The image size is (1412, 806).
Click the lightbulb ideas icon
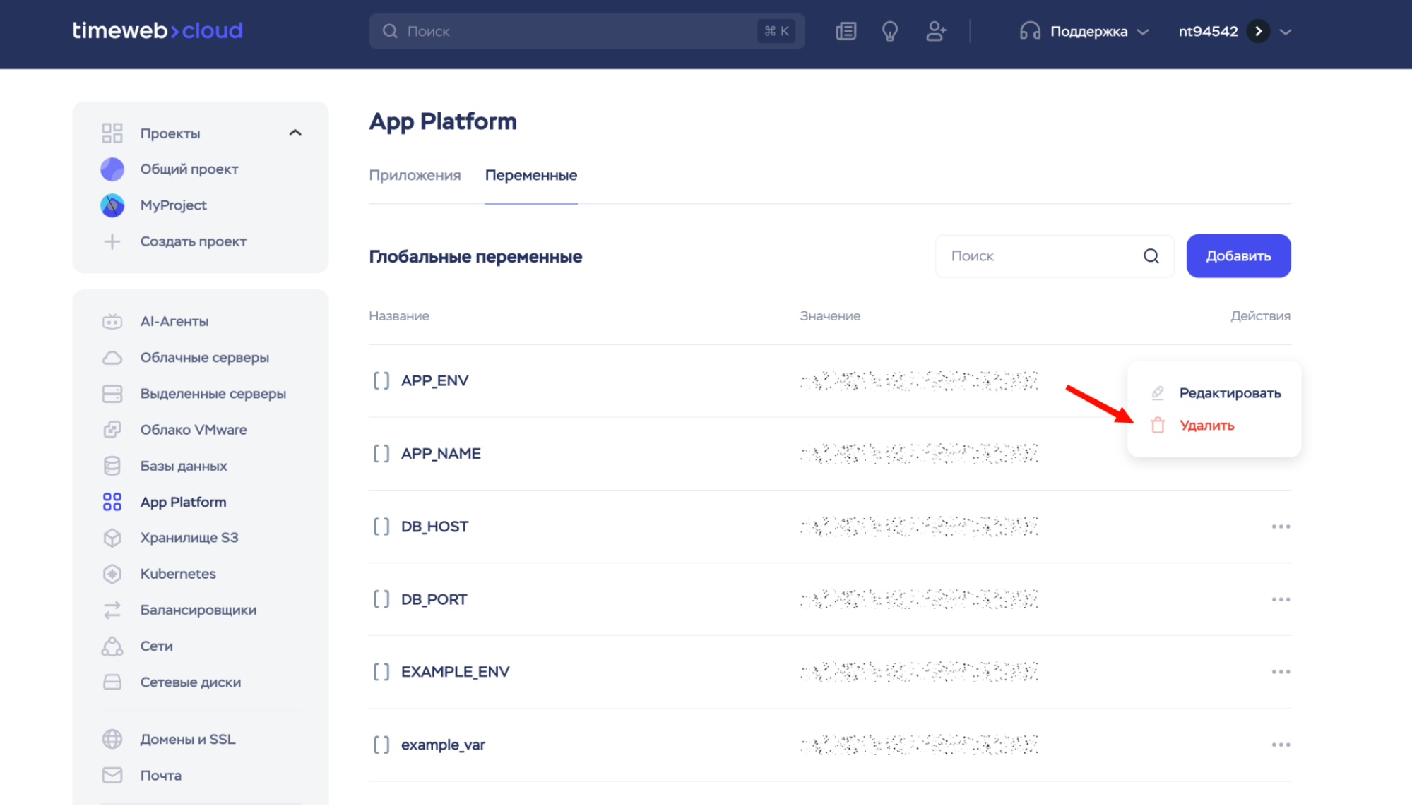point(890,31)
